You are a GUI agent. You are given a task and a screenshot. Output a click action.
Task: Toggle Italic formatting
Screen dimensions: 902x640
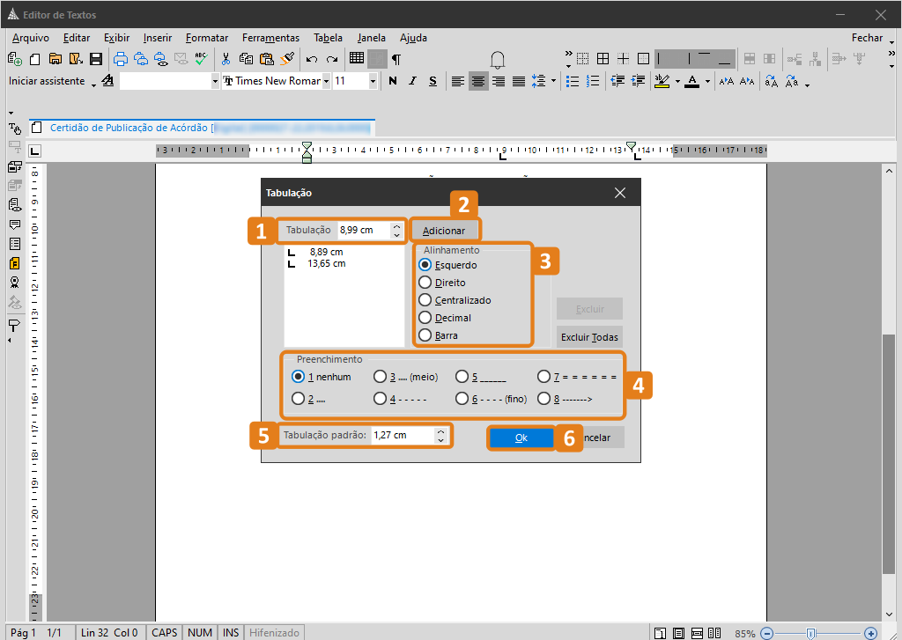[412, 81]
